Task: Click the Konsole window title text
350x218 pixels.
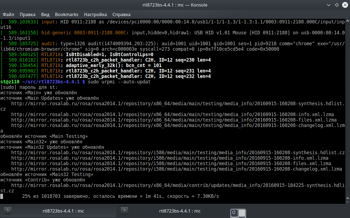Action: pyautogui.click(x=175, y=5)
